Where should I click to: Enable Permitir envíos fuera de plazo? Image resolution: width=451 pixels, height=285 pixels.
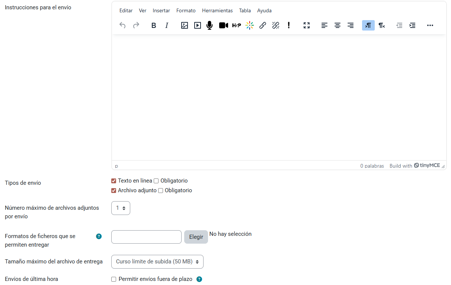pos(114,279)
